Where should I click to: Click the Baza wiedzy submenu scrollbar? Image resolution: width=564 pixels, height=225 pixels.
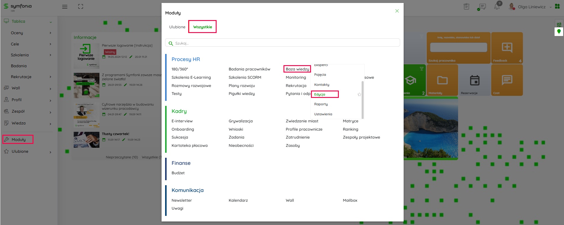pos(362,100)
